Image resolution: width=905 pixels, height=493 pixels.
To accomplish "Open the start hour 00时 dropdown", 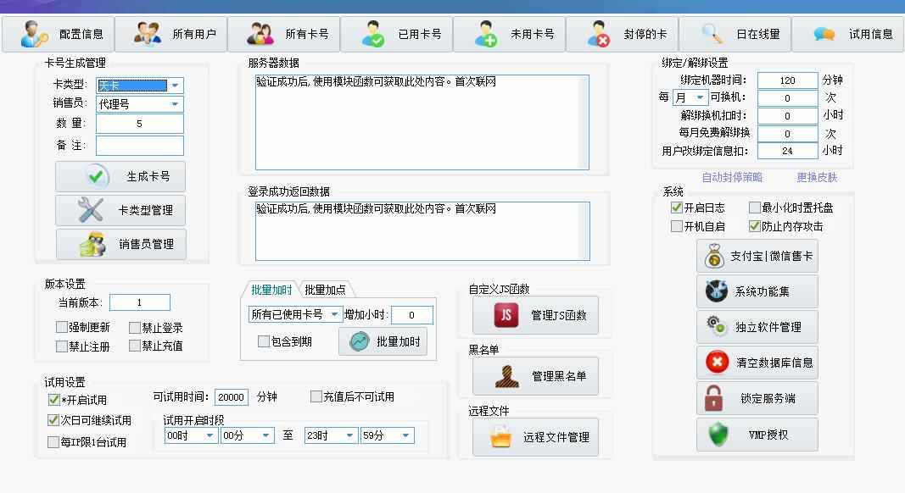I will pyautogui.click(x=192, y=435).
